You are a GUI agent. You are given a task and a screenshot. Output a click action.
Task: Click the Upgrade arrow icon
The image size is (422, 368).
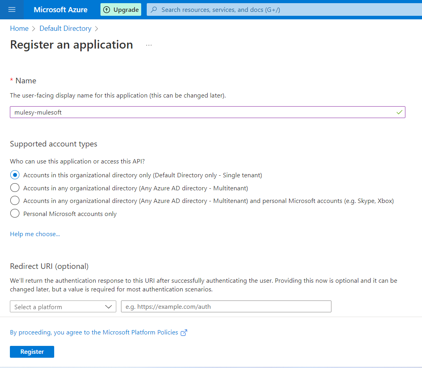pyautogui.click(x=106, y=10)
